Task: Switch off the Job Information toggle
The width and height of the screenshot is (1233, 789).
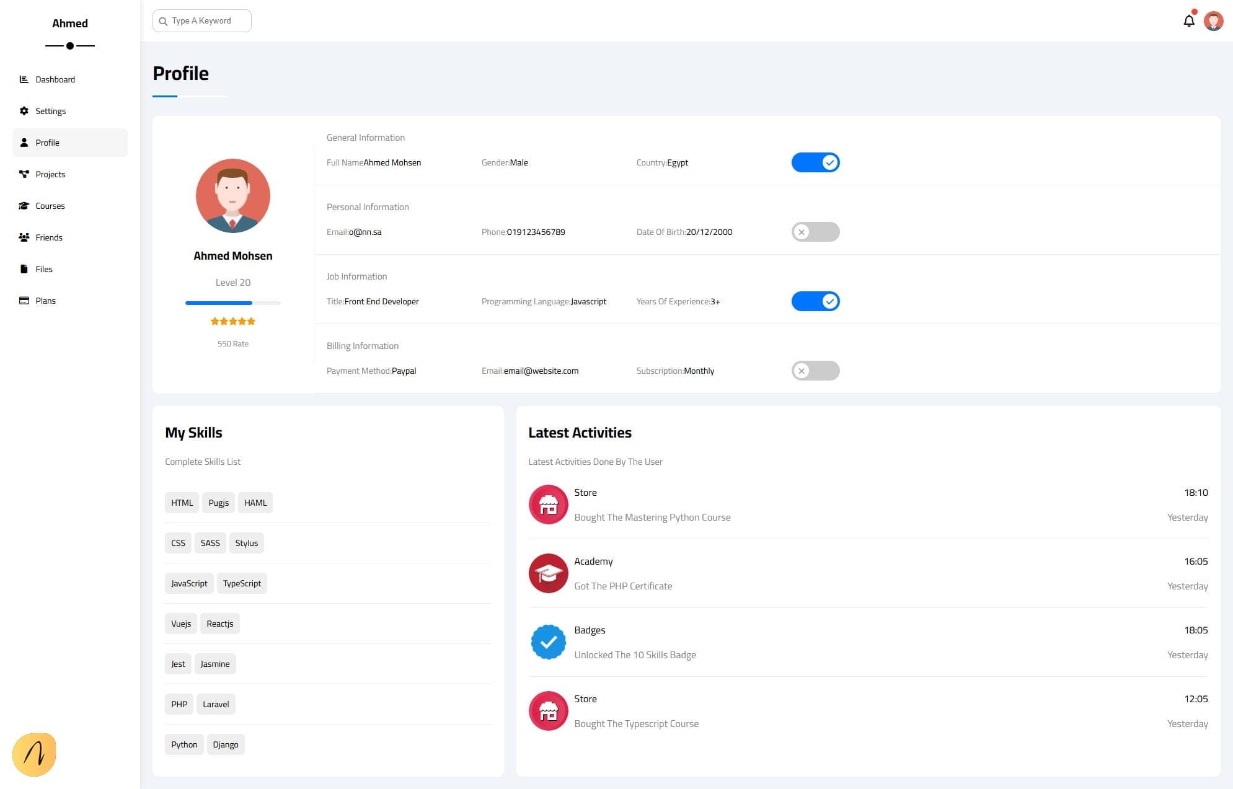Action: click(x=815, y=301)
